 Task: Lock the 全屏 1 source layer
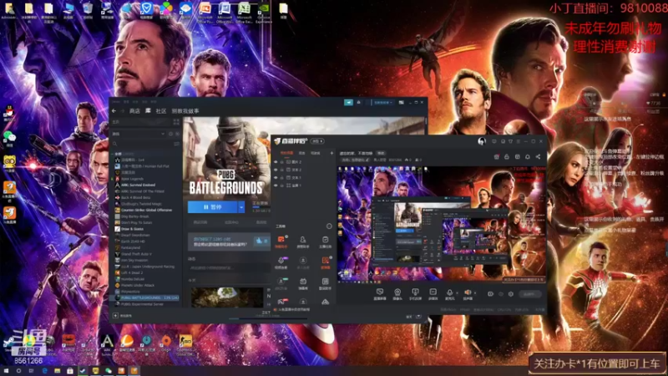coord(282,185)
